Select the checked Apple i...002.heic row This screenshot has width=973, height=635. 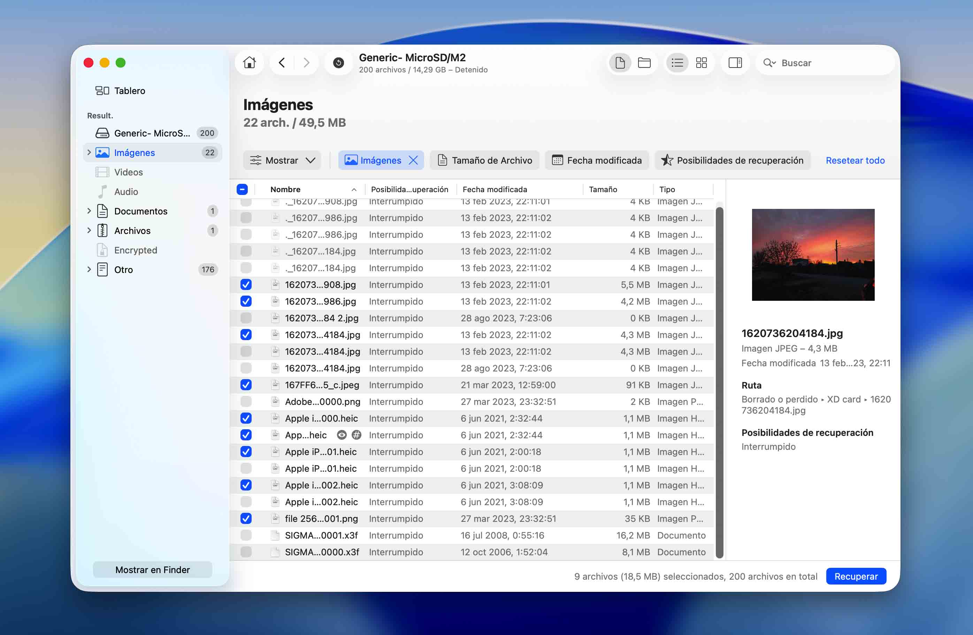coord(472,485)
